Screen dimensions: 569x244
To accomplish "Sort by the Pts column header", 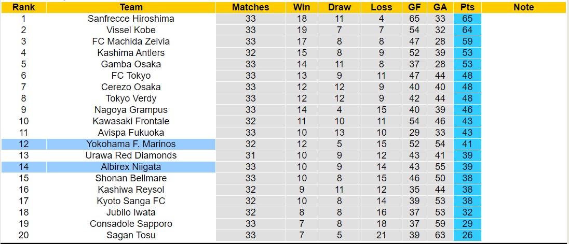I will 467,7.
